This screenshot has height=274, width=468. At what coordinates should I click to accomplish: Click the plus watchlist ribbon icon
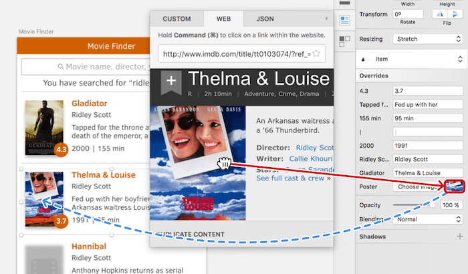[171, 83]
